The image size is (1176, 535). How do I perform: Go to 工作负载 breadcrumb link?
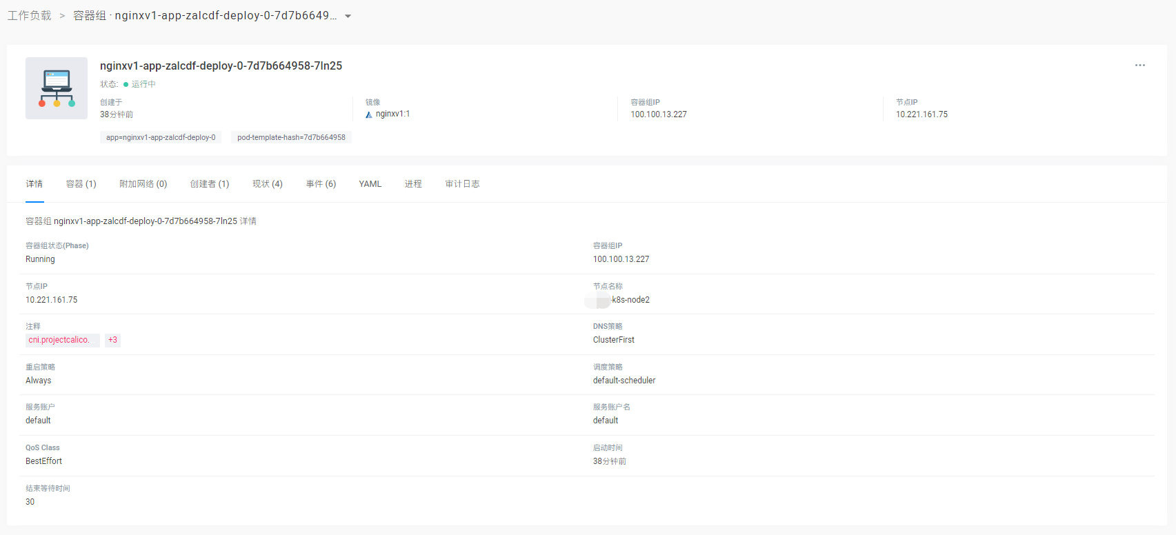30,16
